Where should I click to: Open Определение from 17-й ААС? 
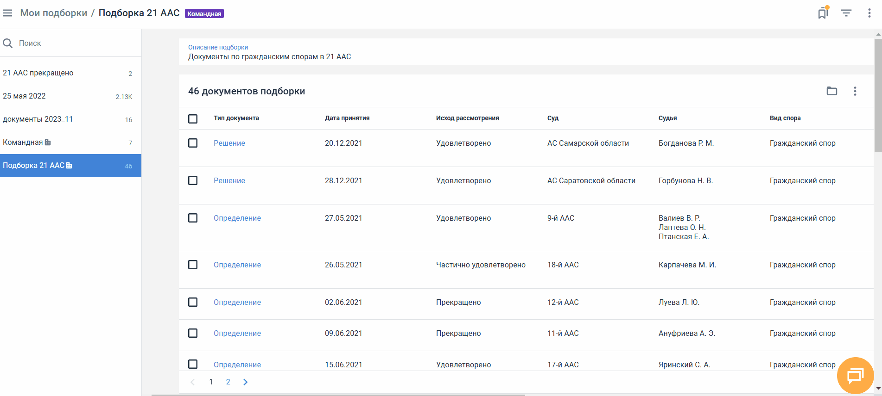(237, 365)
